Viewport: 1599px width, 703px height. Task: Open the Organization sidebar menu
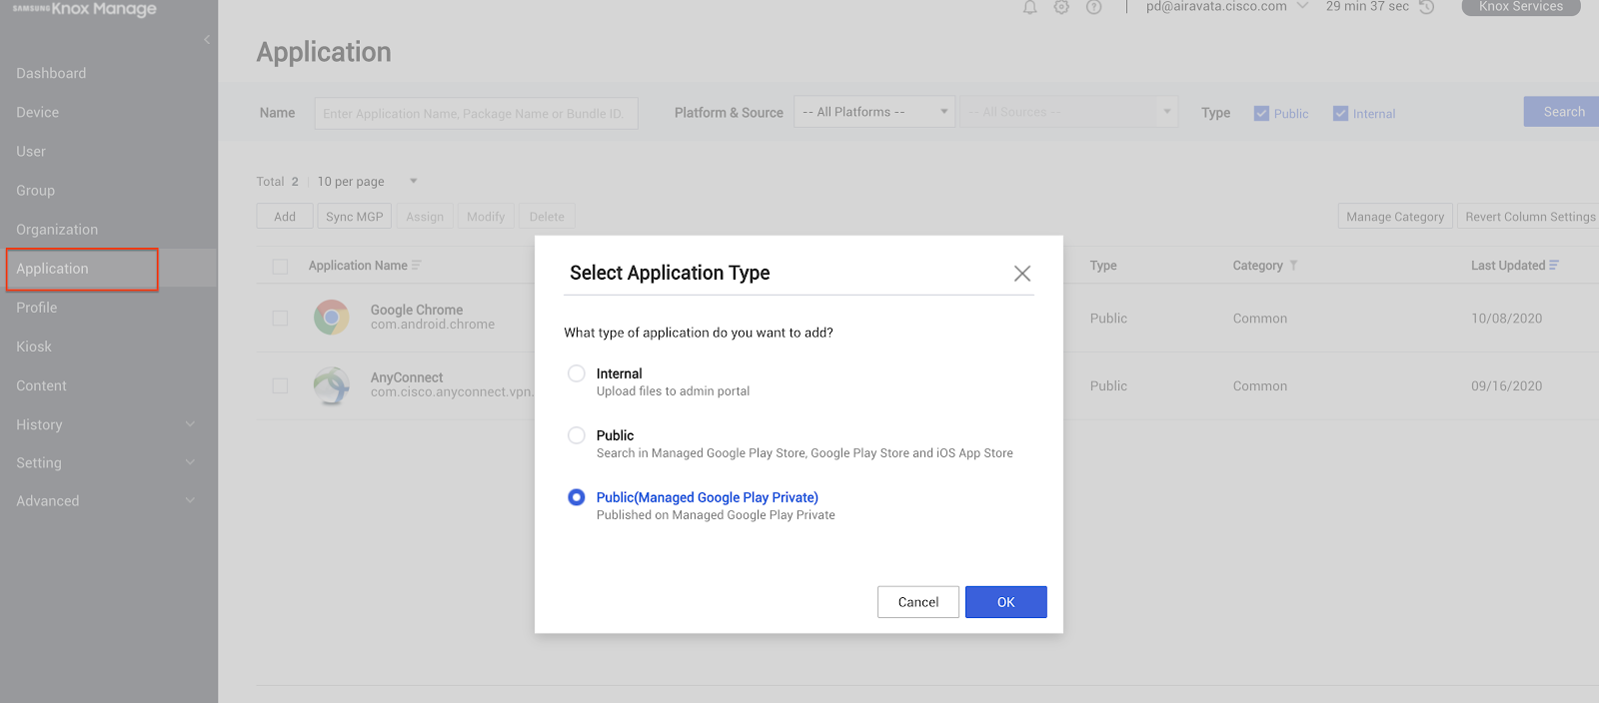pos(57,230)
